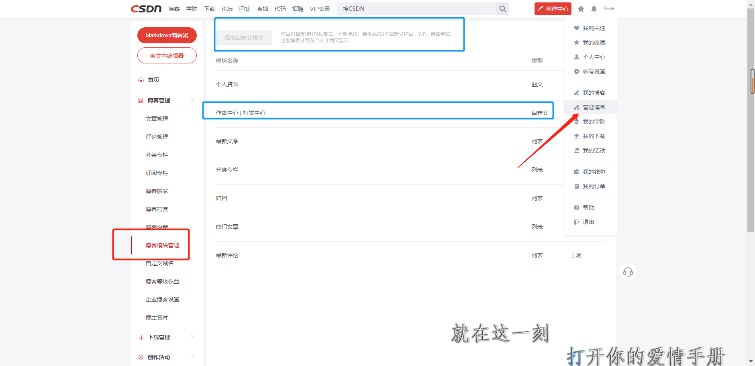Open 评论管理 in the sidebar
755x366 pixels.
click(x=157, y=137)
